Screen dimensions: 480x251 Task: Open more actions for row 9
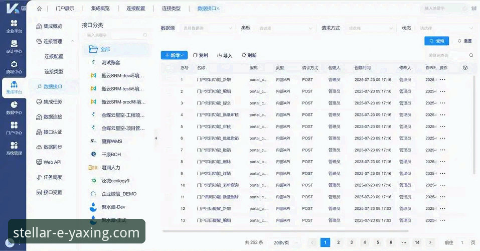point(442,174)
